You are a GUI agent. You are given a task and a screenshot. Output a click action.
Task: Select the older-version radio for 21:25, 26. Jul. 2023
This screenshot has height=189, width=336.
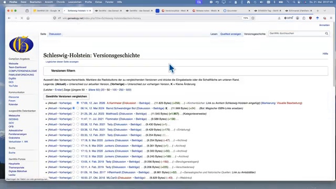click(73, 113)
